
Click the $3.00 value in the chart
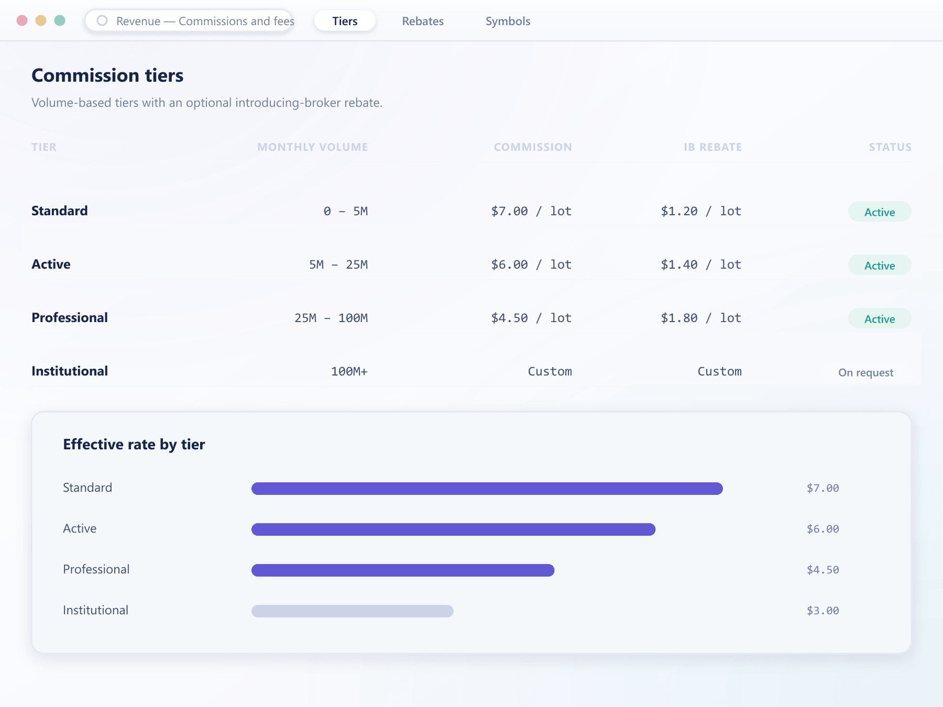pos(823,611)
